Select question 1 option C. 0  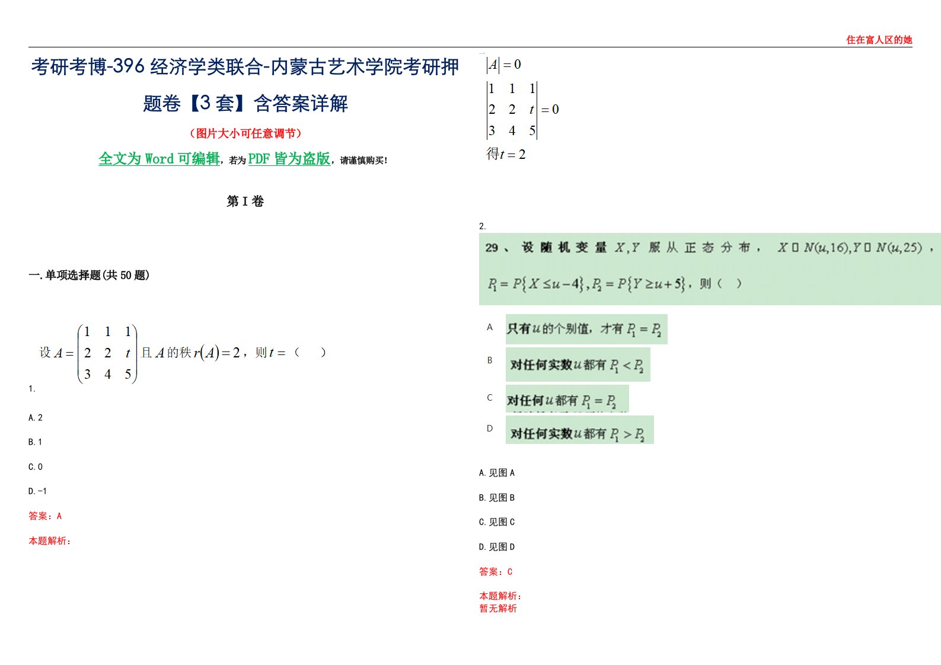(x=36, y=467)
